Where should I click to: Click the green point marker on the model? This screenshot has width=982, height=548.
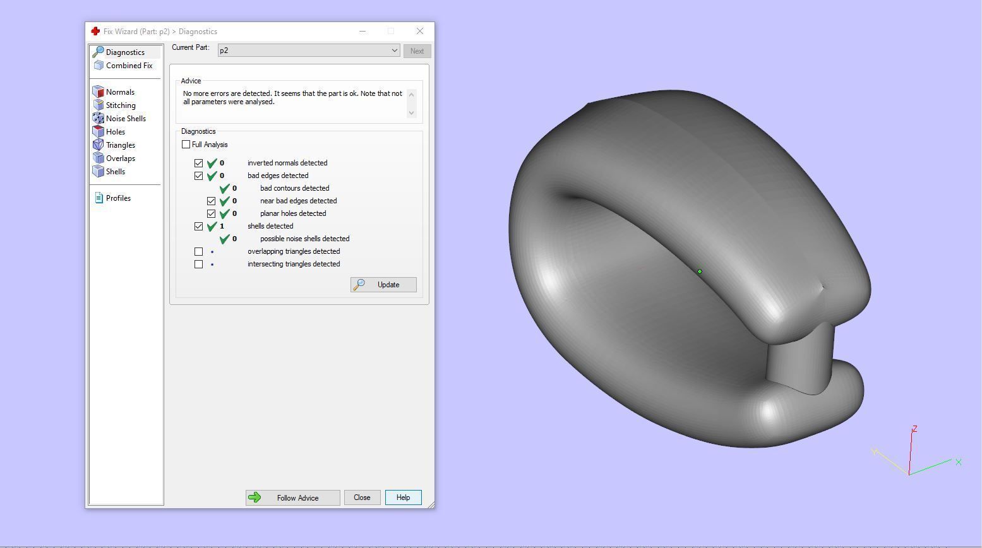[700, 271]
